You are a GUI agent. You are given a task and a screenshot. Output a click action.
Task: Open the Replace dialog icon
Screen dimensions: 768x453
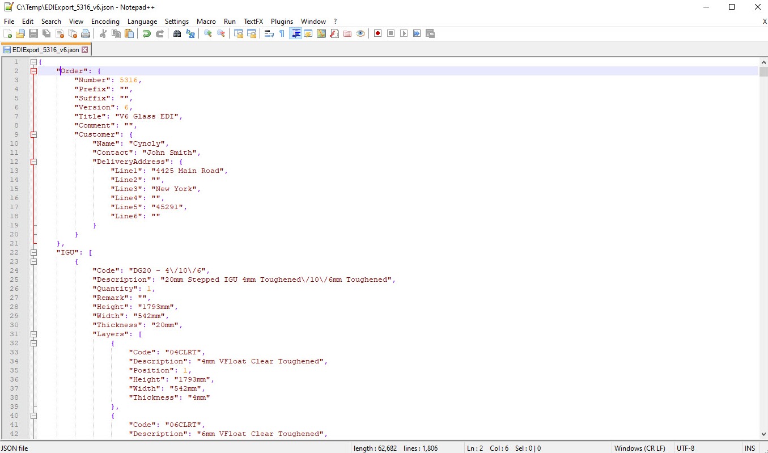click(x=190, y=34)
